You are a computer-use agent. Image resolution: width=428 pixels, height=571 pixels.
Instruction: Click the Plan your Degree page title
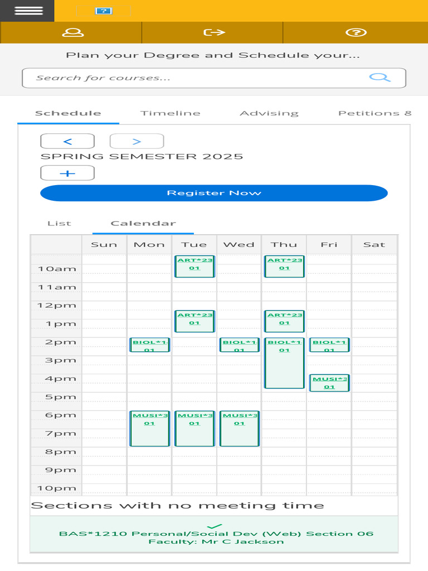click(x=213, y=55)
